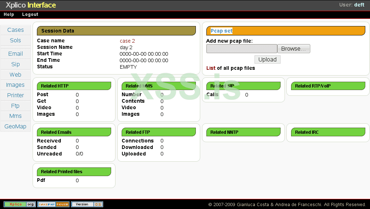Navigate to the Email section
Viewport: 370px width, 209px height.
[x=15, y=54]
